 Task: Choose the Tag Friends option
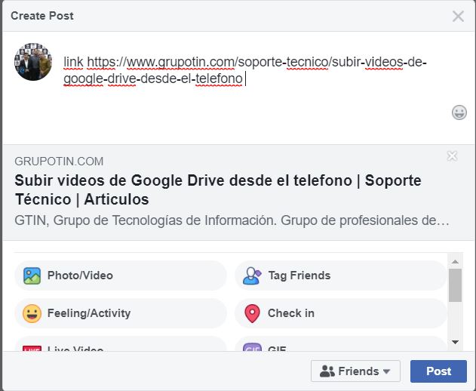[x=341, y=276]
